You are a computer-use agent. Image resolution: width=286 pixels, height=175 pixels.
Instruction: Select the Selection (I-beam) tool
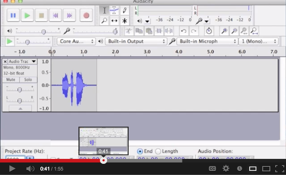coord(104,10)
